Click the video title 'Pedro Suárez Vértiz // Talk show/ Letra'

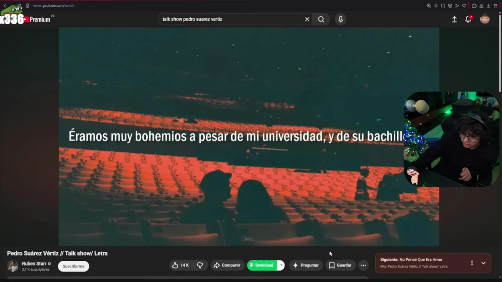[x=57, y=253]
